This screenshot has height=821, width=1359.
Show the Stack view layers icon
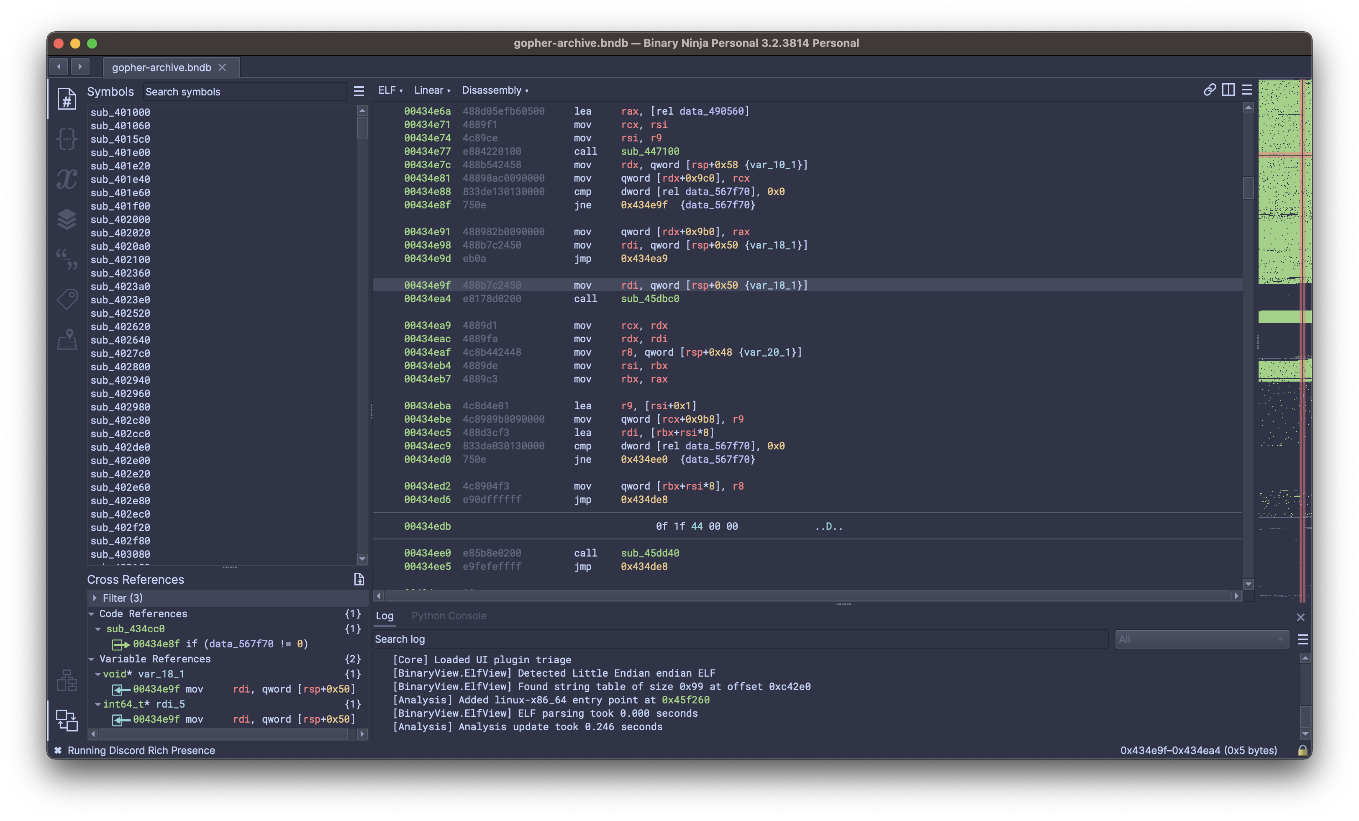point(67,219)
